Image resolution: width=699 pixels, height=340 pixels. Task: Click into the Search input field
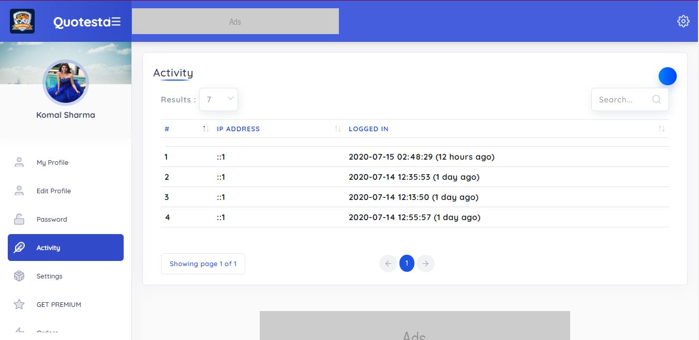(621, 100)
